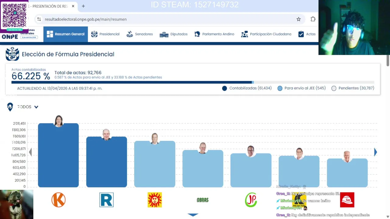The image size is (390, 219).
Task: Click the first candidate's photo above the bar
Action: tap(58, 121)
